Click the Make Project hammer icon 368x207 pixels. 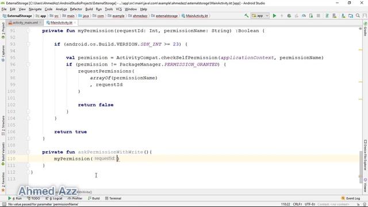tap(247, 16)
